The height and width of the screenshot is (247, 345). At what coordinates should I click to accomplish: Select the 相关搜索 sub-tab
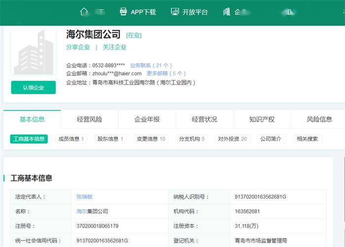pyautogui.click(x=308, y=139)
